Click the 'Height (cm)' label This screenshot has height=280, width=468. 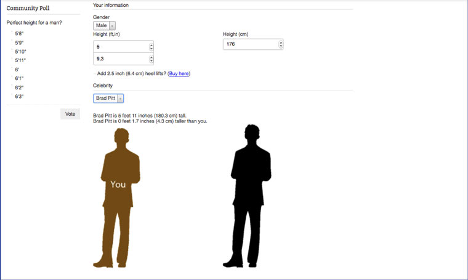pos(235,34)
